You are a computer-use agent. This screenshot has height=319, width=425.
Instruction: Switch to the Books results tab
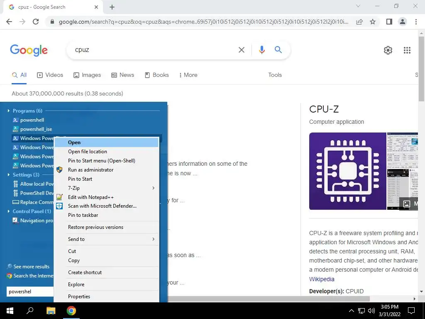[156, 75]
